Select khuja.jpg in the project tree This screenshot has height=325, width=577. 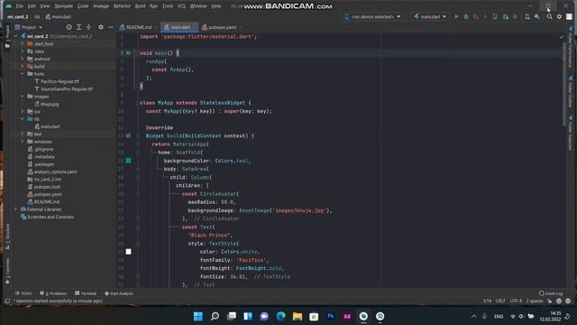coord(50,105)
